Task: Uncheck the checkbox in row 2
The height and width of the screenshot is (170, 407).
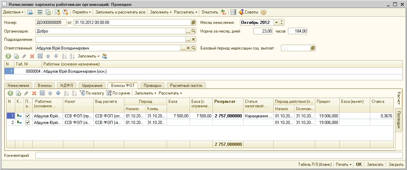Action: 28,122
